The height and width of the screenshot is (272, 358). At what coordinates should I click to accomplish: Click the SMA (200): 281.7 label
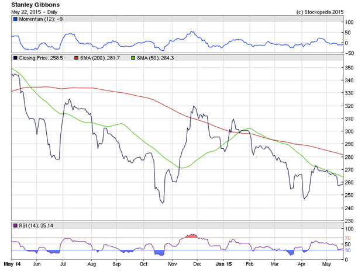pos(100,58)
